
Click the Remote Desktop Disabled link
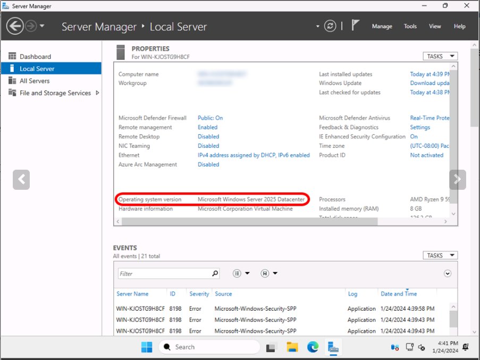208,136
